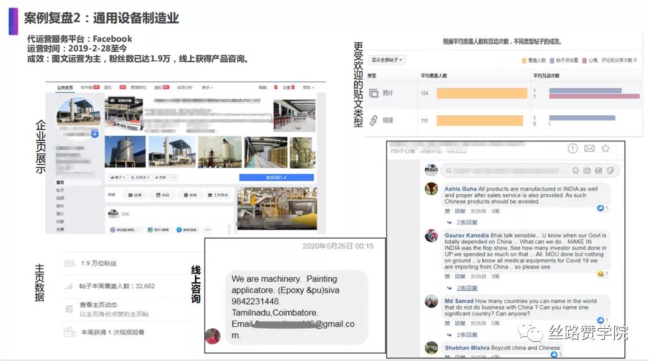Open the 公共主页 tab
Image resolution: width=649 pixels, height=361 pixels.
[x=65, y=87]
